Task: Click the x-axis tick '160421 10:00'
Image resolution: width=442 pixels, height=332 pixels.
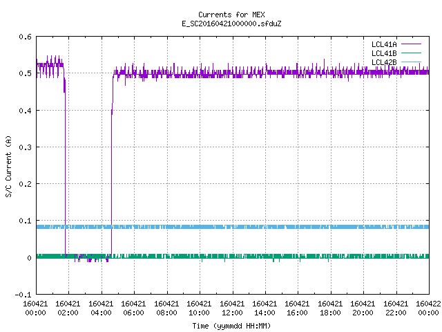Action: (x=199, y=308)
